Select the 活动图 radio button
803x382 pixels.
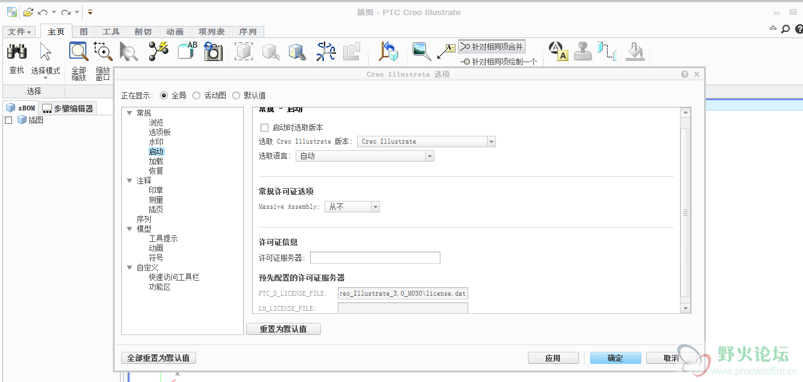point(196,95)
